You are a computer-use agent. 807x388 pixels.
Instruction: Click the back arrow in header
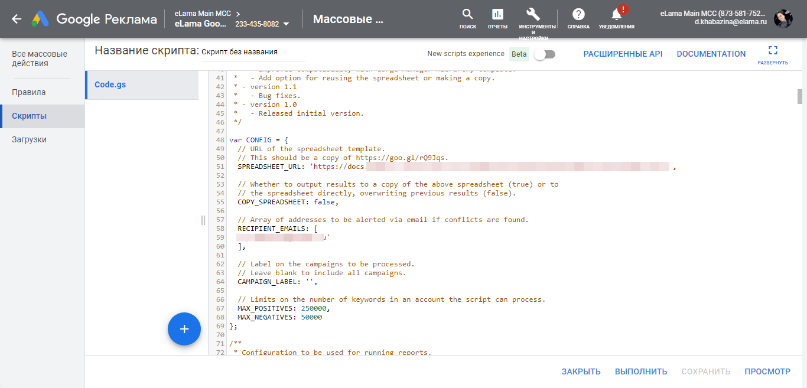16,19
